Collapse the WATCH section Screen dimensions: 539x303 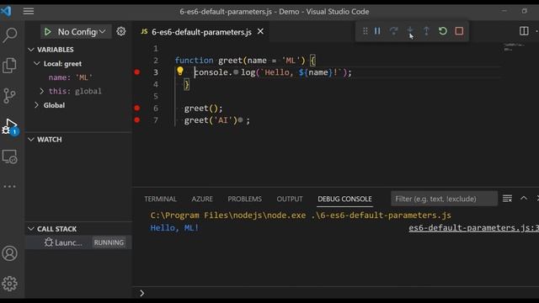coord(31,139)
